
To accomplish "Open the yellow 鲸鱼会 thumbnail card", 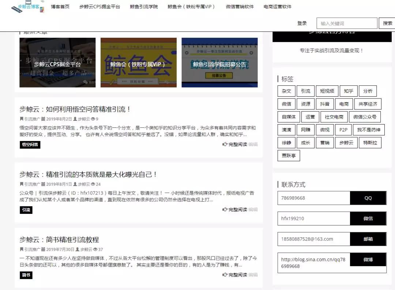I will [139, 63].
